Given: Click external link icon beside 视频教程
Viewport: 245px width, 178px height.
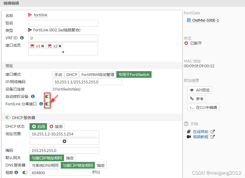Looking at the screenshot, I should pyautogui.click(x=213, y=137).
